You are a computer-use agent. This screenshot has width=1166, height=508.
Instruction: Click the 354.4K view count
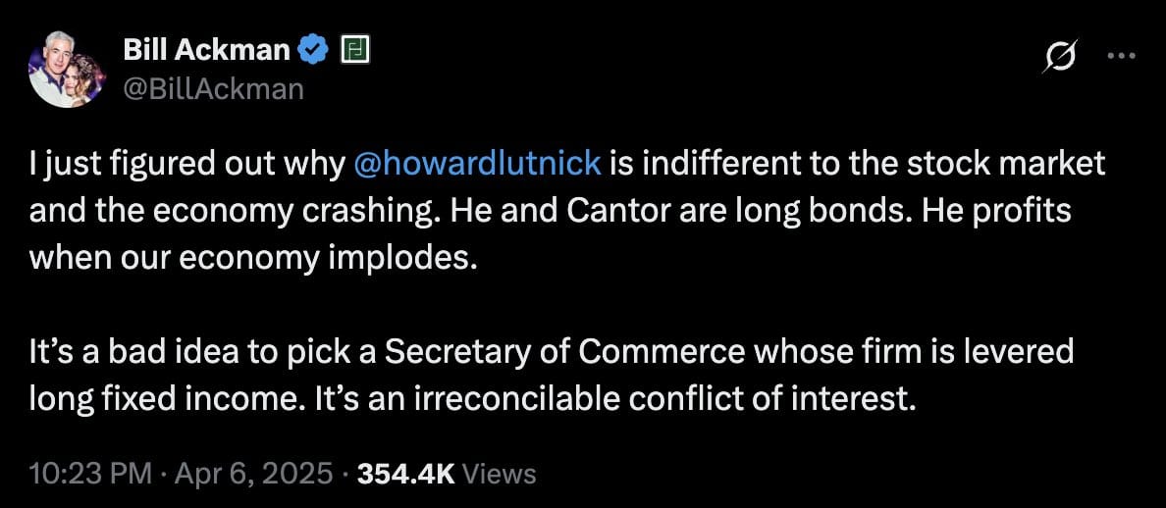pyautogui.click(x=406, y=473)
